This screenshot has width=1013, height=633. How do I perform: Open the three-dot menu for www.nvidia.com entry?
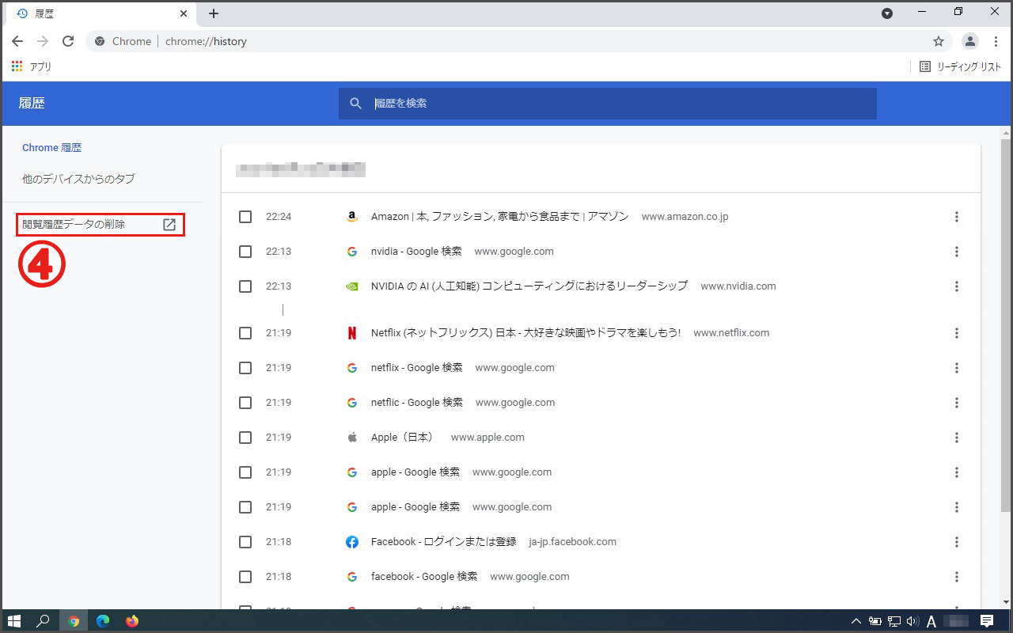pos(957,286)
